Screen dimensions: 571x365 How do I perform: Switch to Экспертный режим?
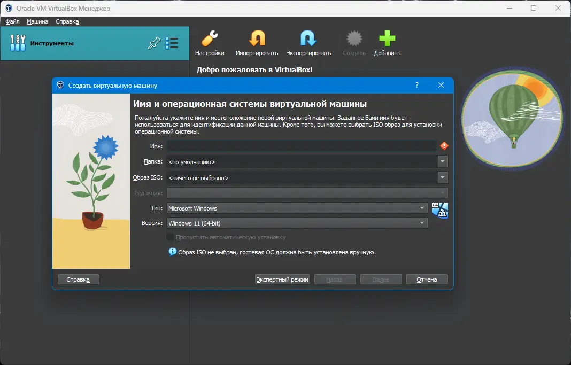pos(282,279)
